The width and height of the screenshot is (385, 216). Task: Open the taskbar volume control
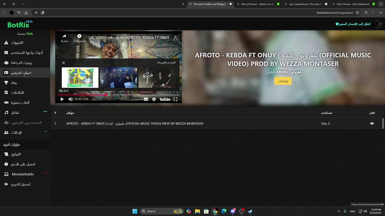365,211
